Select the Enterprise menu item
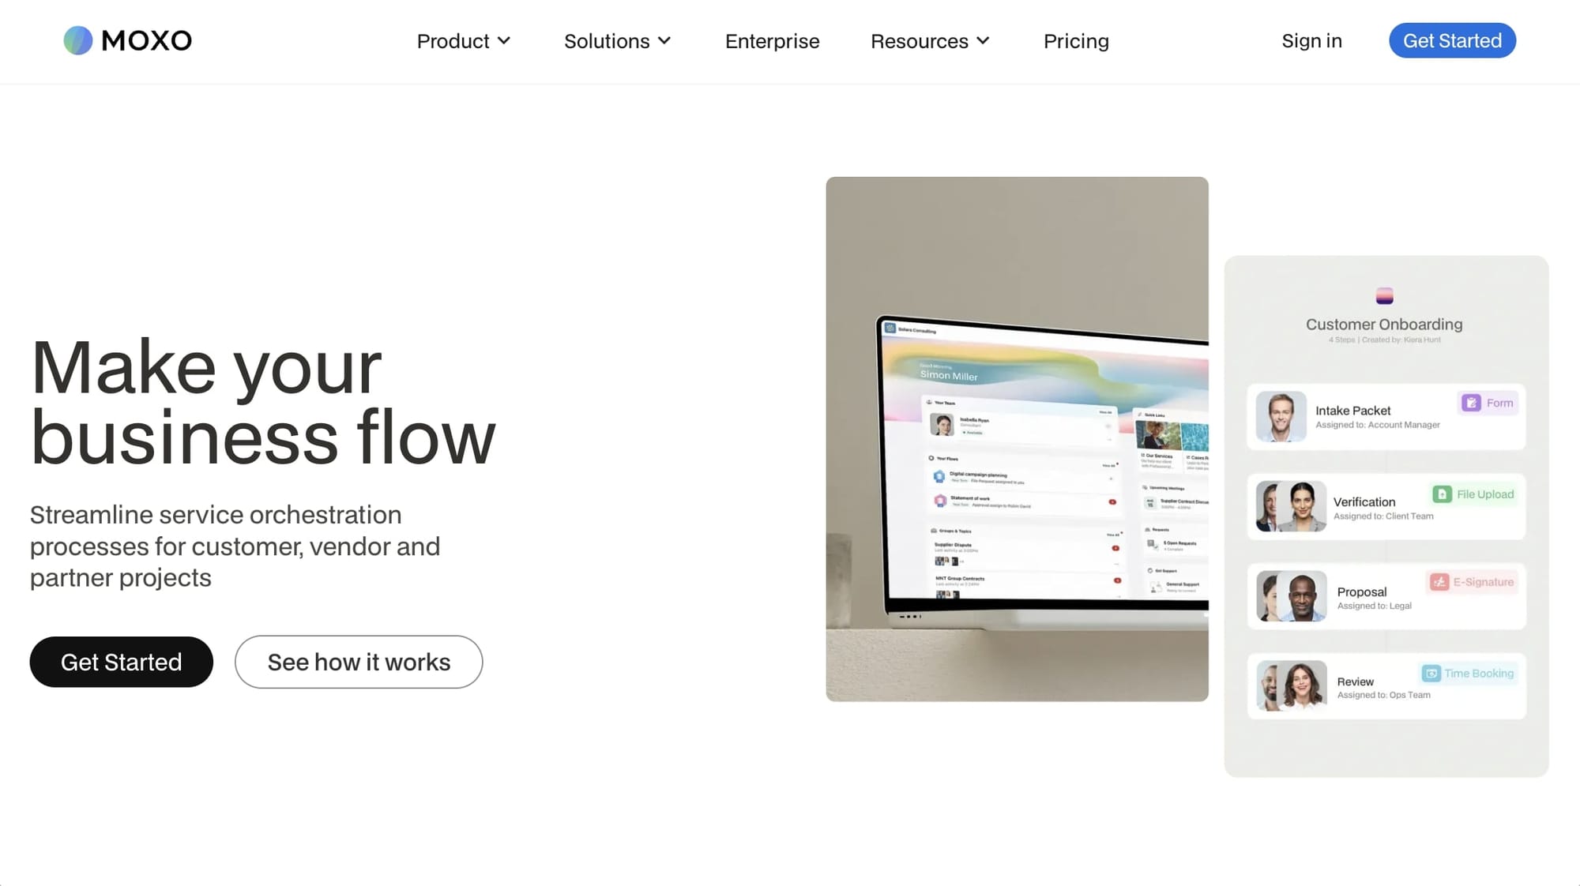The width and height of the screenshot is (1580, 886). click(x=772, y=40)
